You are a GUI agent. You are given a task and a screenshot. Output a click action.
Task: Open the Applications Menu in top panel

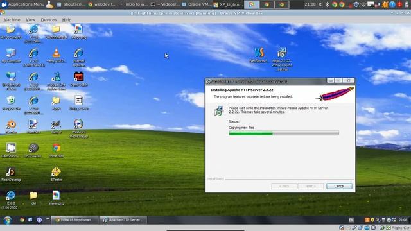[x=23, y=4]
